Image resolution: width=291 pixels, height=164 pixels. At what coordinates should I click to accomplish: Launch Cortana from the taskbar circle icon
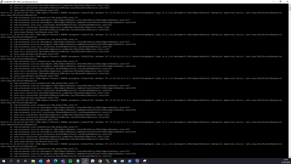tap(18, 161)
